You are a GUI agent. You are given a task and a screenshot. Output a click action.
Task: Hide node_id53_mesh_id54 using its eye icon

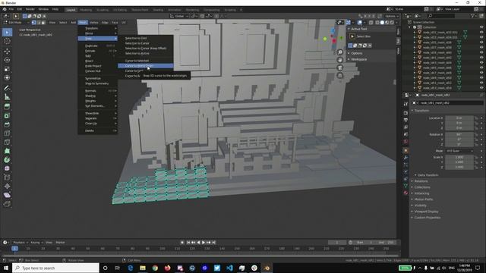tap(481, 88)
